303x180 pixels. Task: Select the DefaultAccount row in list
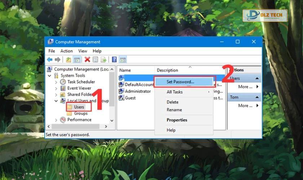point(139,85)
